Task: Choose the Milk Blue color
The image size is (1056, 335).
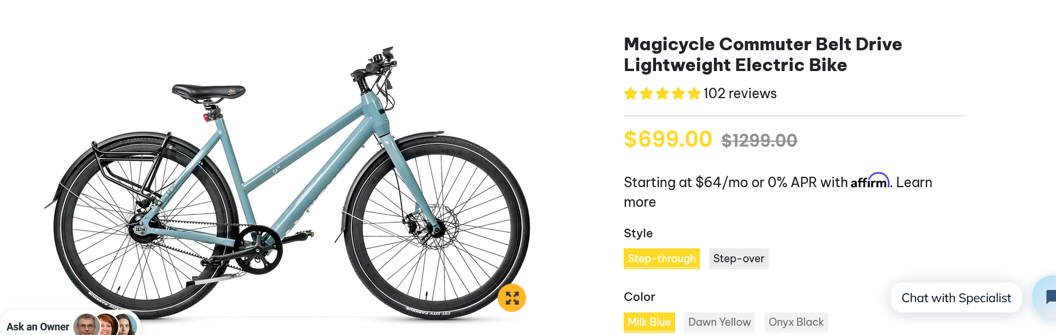Action: (649, 322)
